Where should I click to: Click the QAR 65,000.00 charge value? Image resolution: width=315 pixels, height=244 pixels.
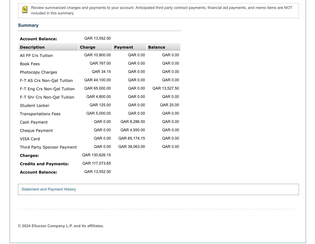(97, 88)
